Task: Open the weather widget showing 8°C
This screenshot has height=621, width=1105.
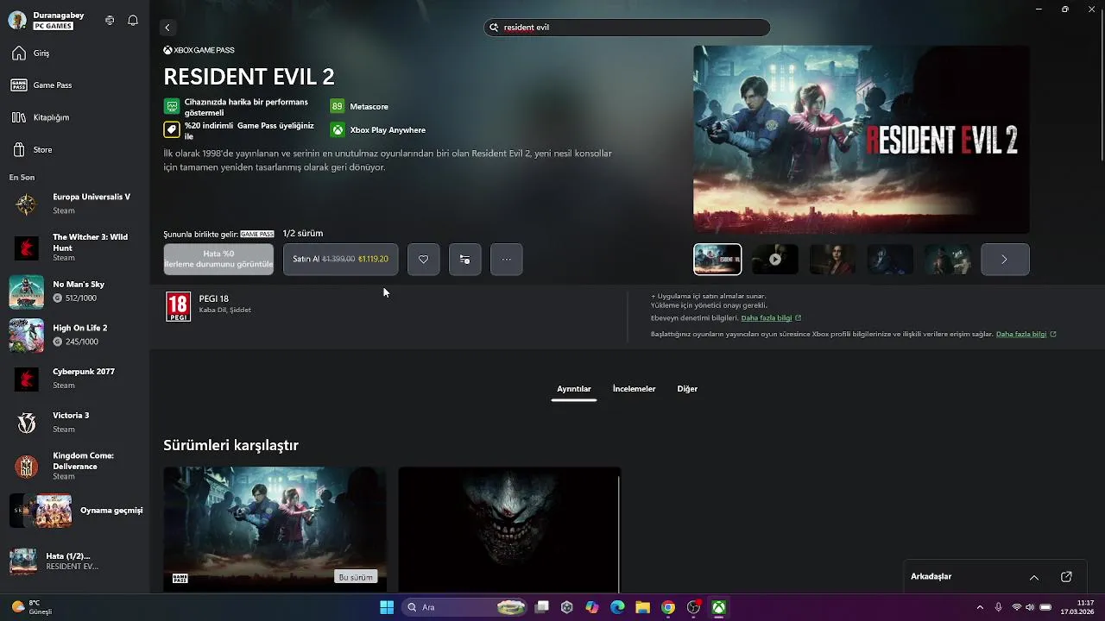Action: 32,607
